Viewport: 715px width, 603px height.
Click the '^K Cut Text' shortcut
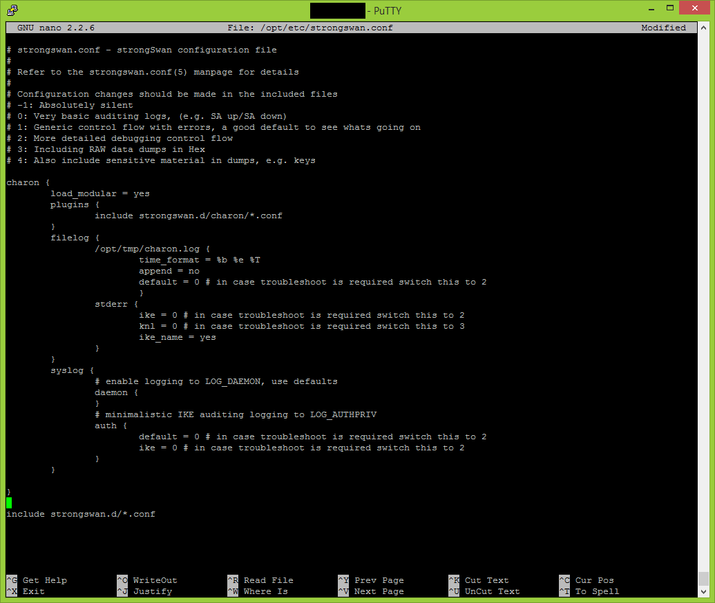pos(478,580)
